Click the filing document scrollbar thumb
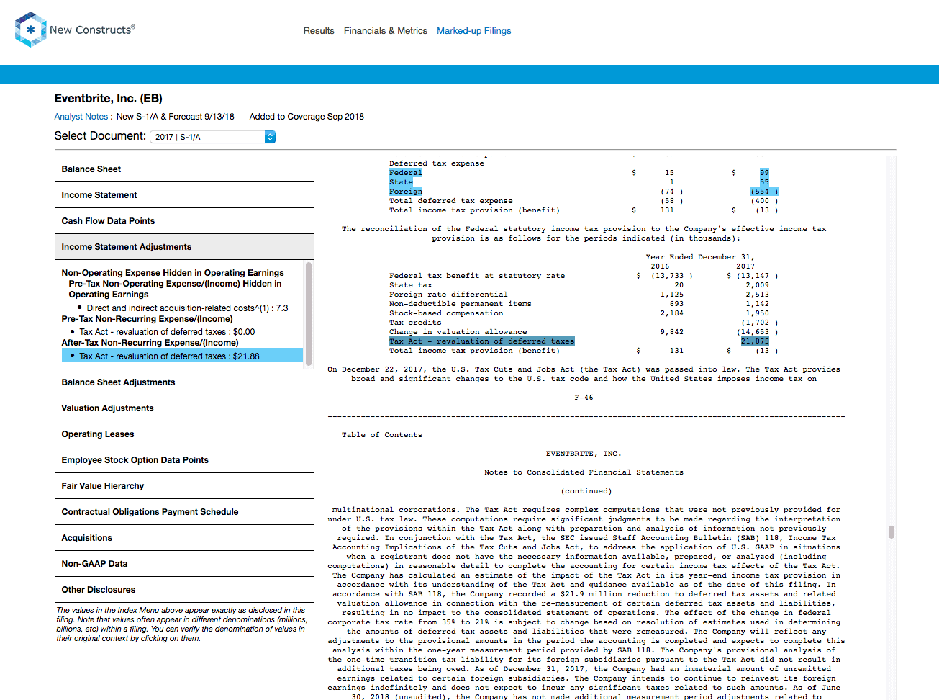The width and height of the screenshot is (939, 700). (892, 532)
